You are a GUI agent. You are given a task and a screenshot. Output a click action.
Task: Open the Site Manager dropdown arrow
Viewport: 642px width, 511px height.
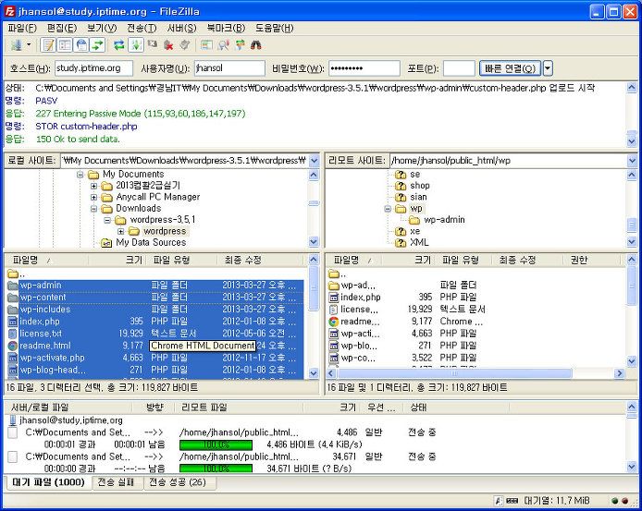pos(29,45)
